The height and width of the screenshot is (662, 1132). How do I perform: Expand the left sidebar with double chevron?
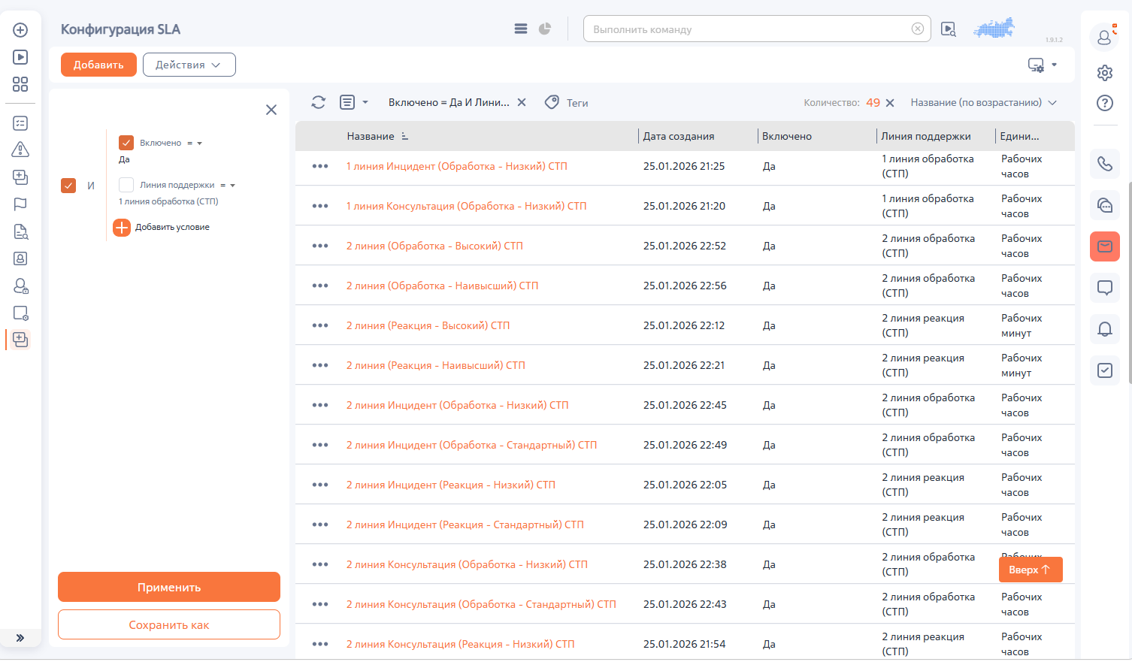pyautogui.click(x=20, y=638)
